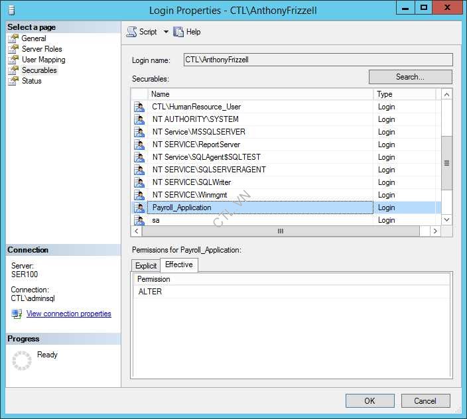
Task: Cancel the Login Properties dialog
Action: 425,400
